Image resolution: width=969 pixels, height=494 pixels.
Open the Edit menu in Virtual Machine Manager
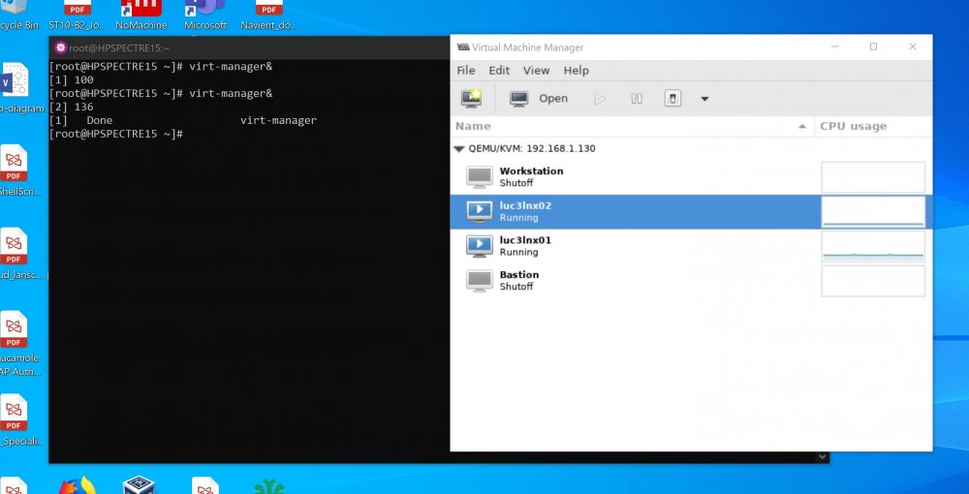pos(499,71)
